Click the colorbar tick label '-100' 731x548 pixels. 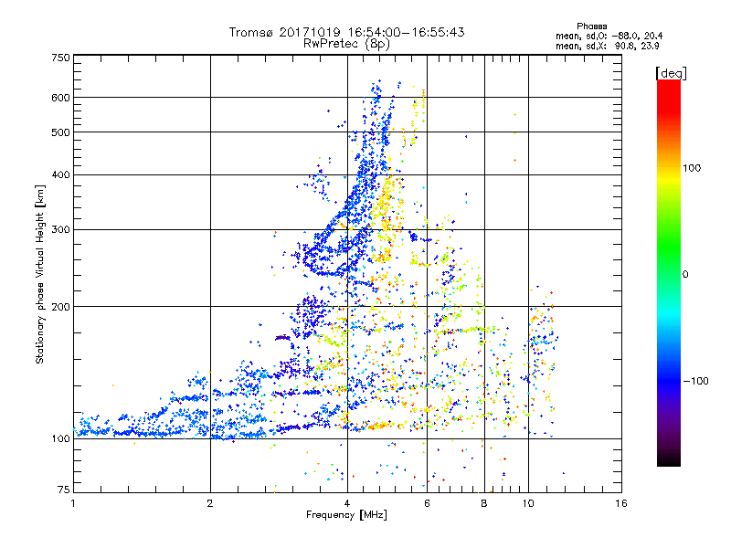coord(695,381)
